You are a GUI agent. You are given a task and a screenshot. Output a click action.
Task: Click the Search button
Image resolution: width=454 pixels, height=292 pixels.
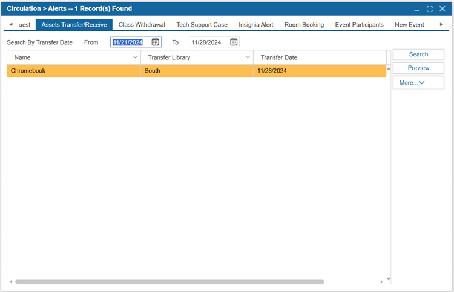pos(418,54)
